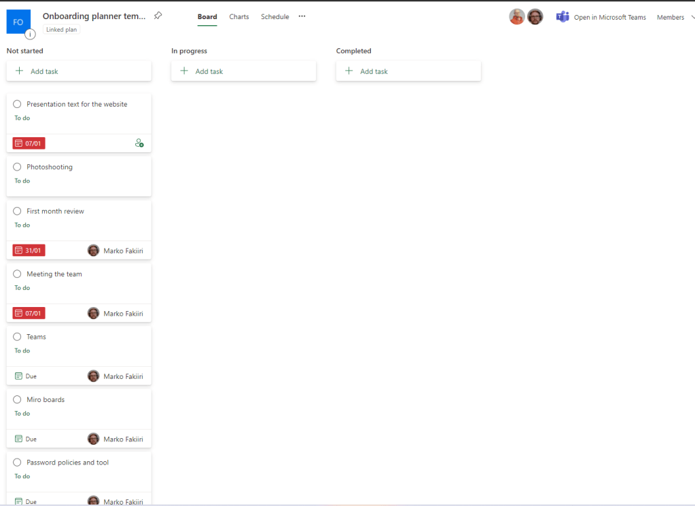Open the plan info icon badge

pyautogui.click(x=30, y=34)
